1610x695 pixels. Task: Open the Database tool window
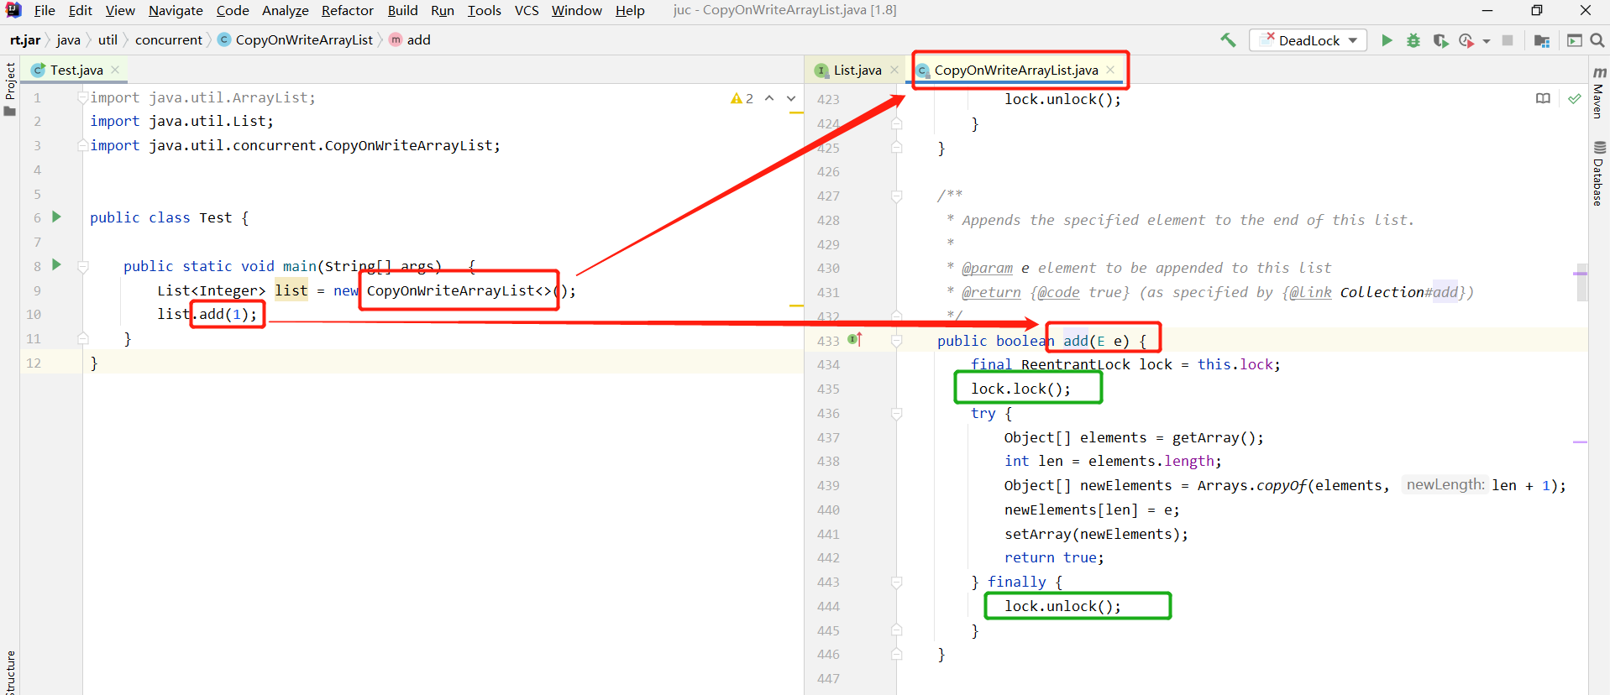pos(1599,173)
